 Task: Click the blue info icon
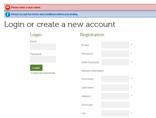click(8, 14)
